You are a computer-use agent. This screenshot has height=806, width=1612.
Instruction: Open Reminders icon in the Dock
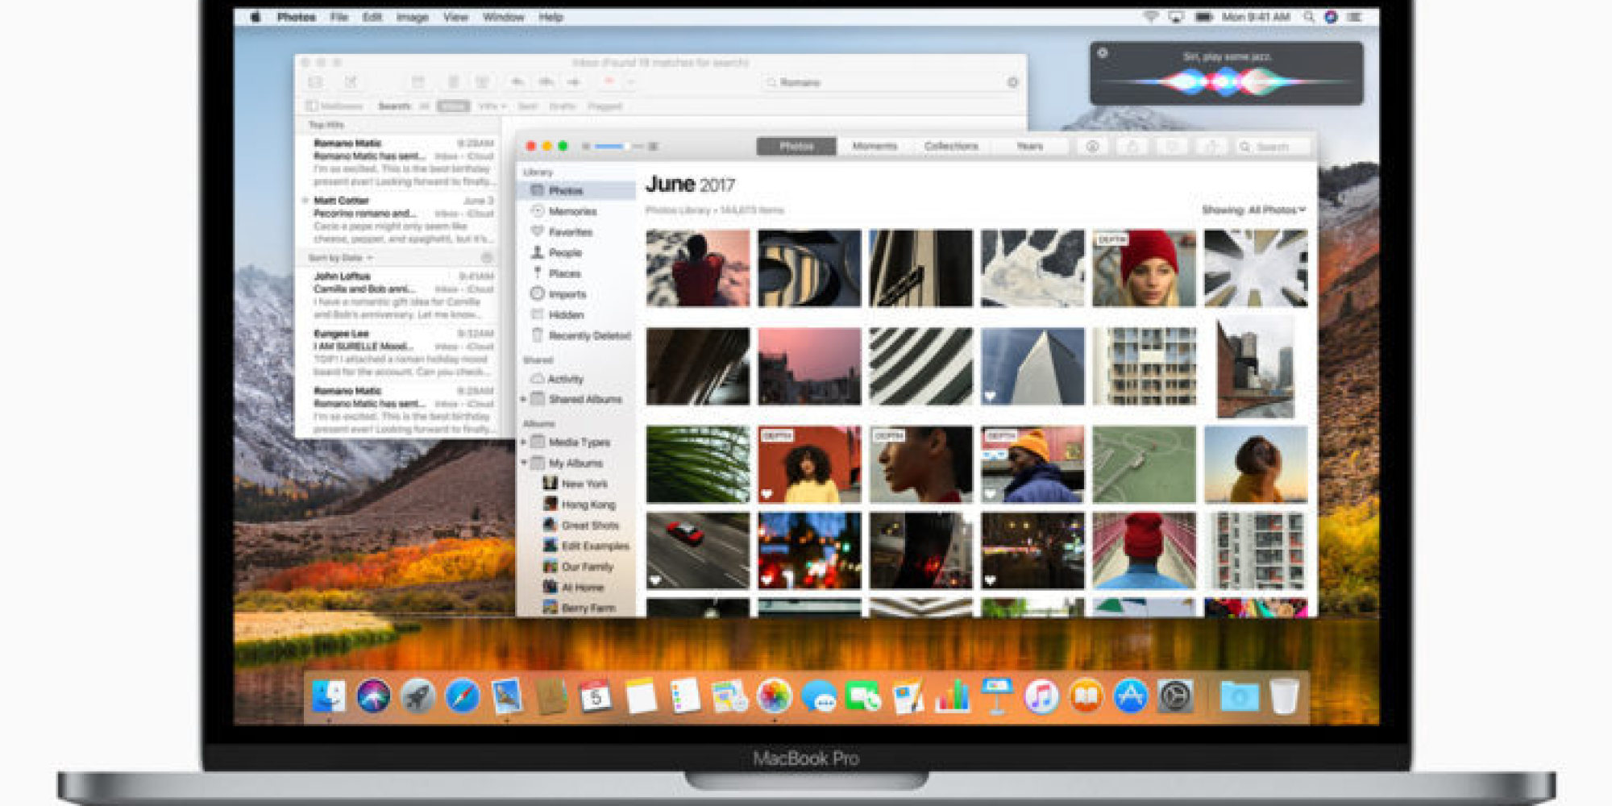pyautogui.click(x=685, y=697)
